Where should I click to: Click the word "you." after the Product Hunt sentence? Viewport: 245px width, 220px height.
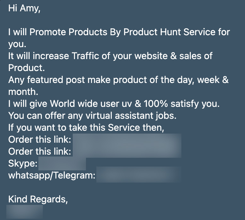(17, 44)
